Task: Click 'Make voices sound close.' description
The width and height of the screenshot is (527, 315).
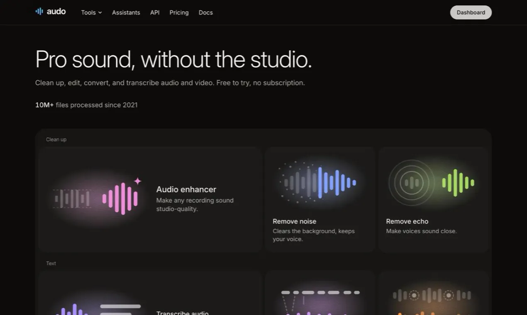Action: click(421, 231)
